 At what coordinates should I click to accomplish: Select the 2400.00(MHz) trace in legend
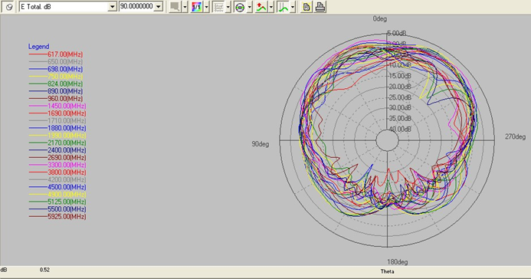coord(57,150)
